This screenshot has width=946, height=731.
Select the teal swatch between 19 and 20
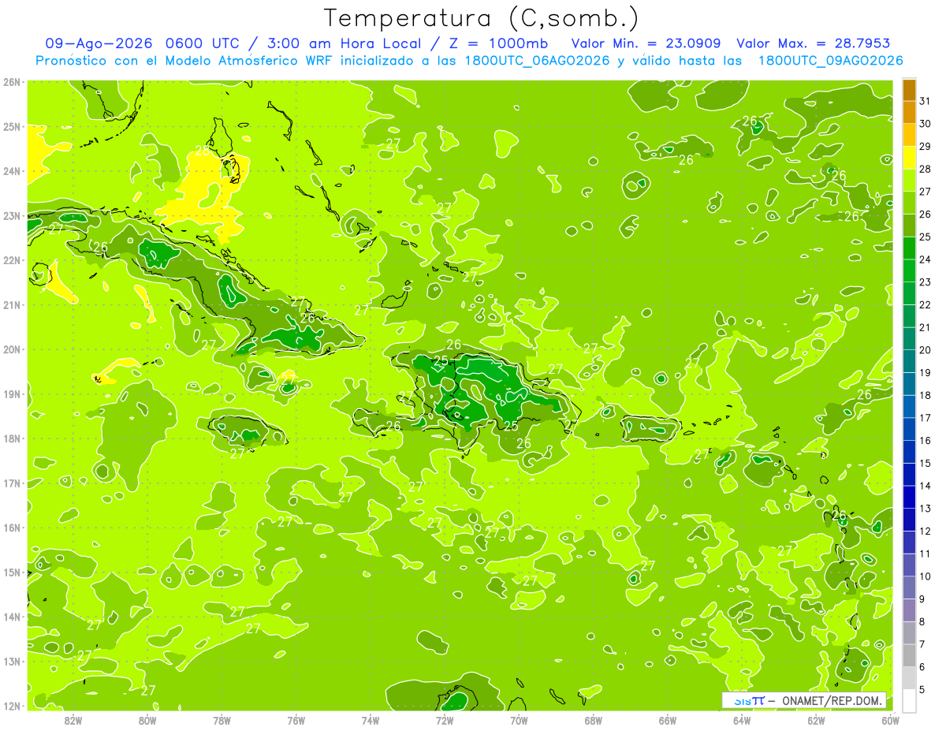coord(909,361)
